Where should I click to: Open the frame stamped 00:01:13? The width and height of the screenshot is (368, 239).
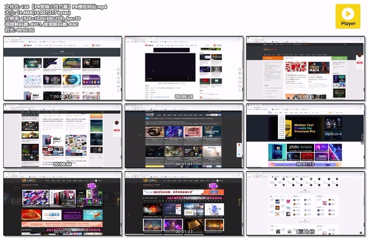coord(305,136)
